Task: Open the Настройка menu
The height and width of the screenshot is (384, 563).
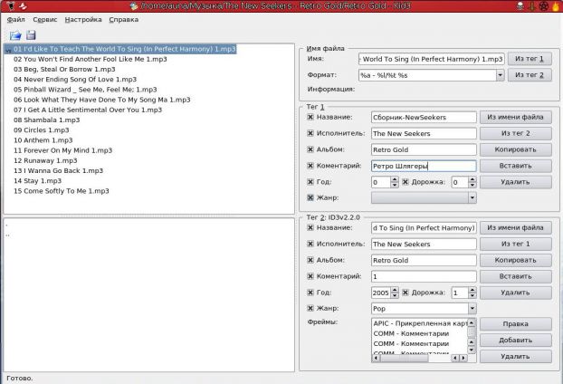Action: coord(83,20)
